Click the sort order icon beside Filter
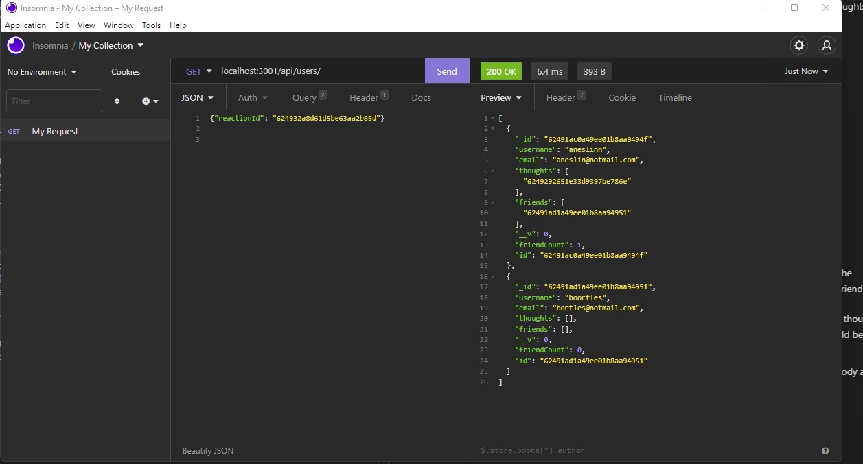Viewport: 863px width, 464px height. 117,101
